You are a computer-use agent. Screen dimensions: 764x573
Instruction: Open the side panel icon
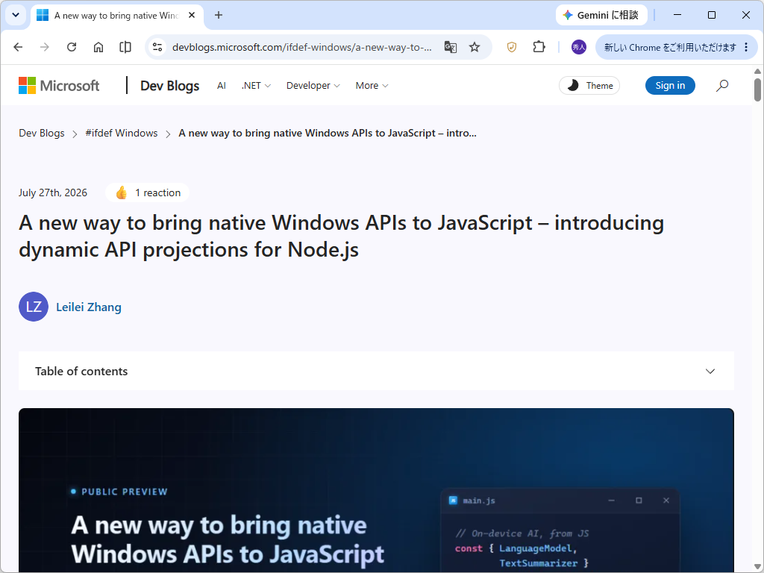pos(125,47)
